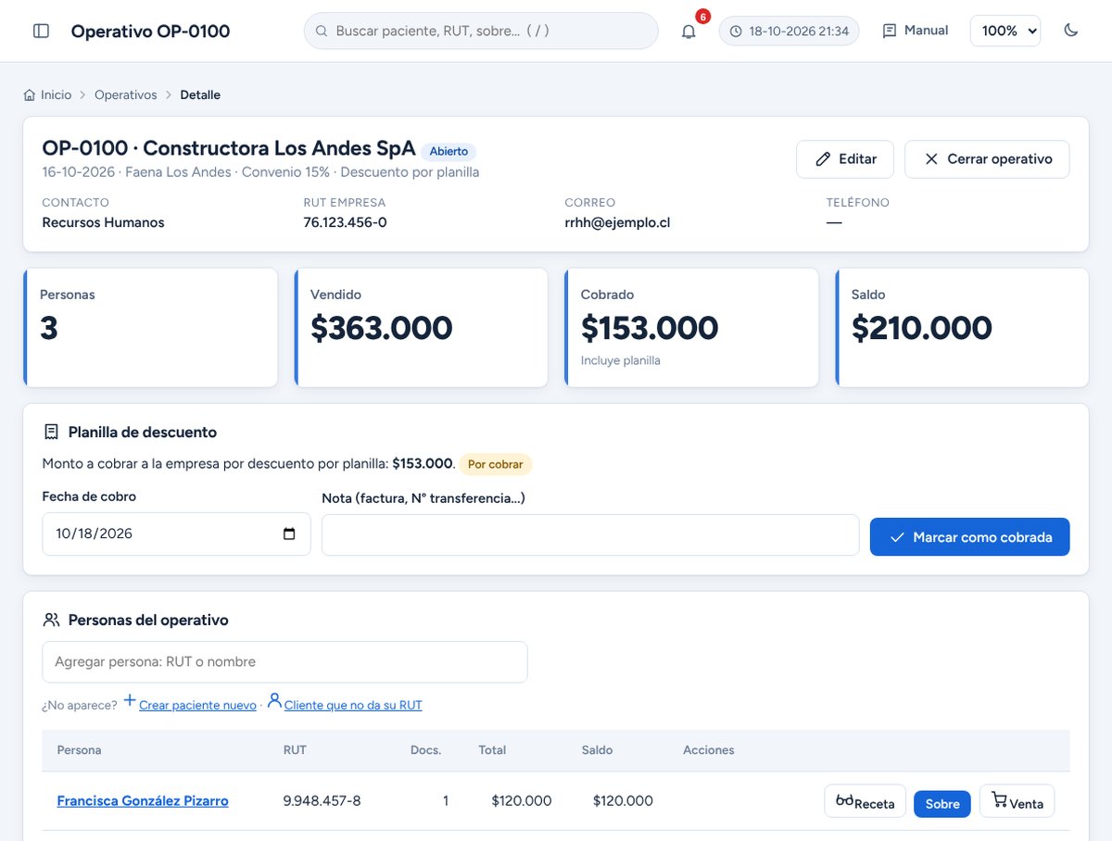The height and width of the screenshot is (841, 1112).
Task: Click the Recursos Humanos contact value
Action: (x=103, y=222)
